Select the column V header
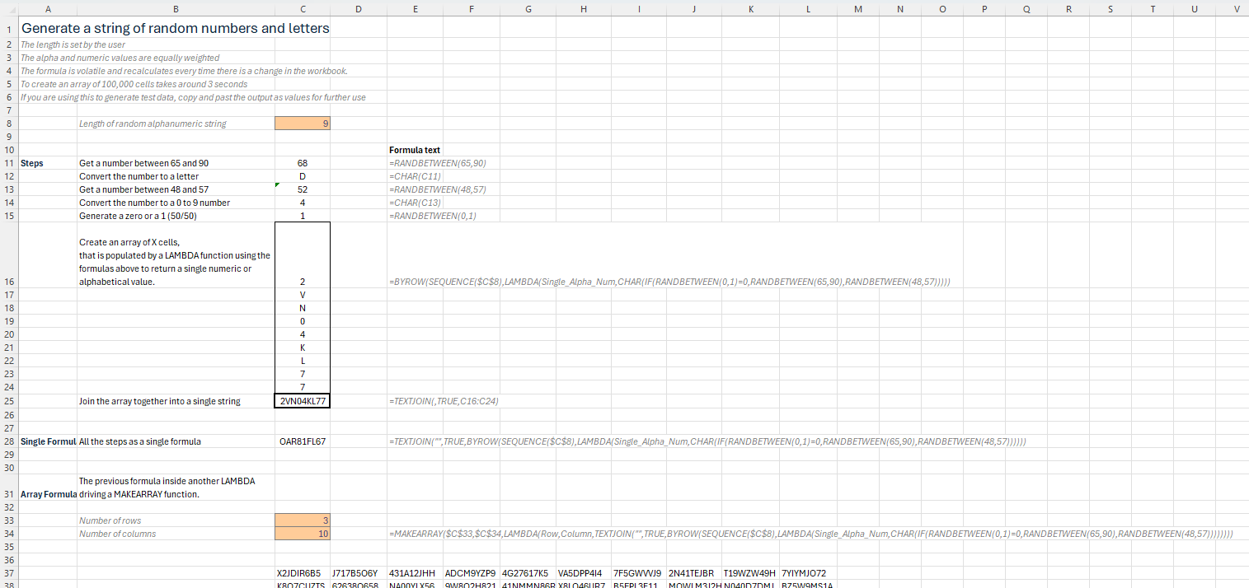Screen dimensions: 1249x588 coord(1236,9)
